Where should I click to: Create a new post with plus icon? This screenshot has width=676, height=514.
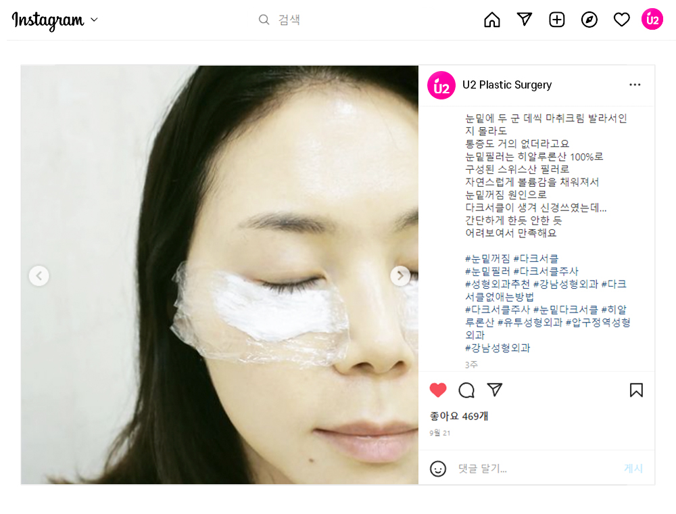pyautogui.click(x=556, y=20)
